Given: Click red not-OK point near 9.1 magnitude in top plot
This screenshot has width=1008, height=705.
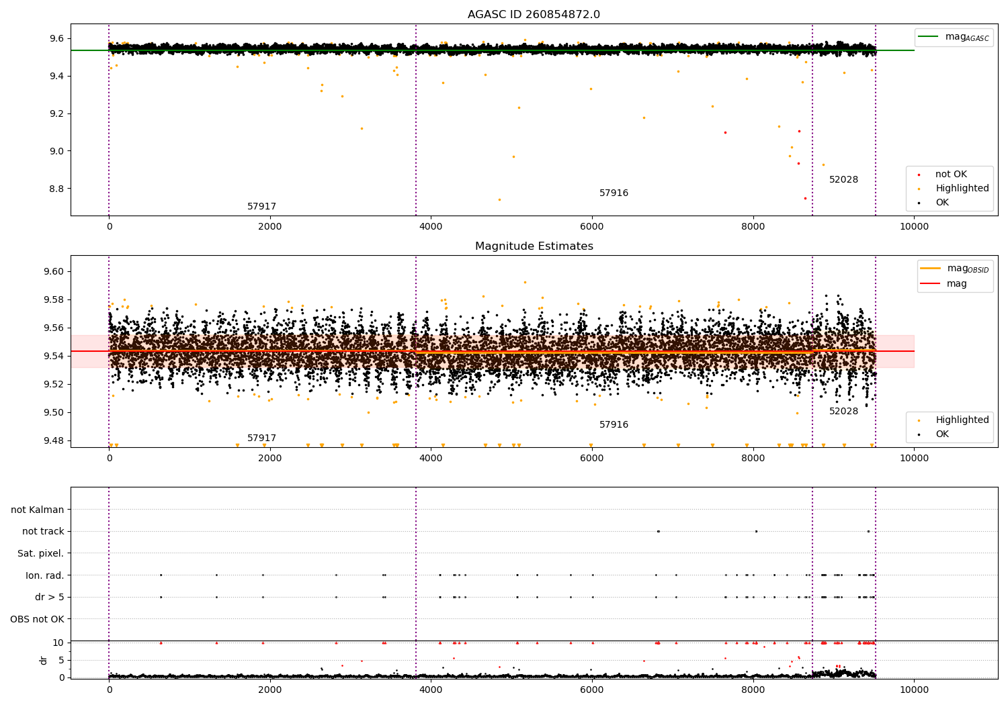Looking at the screenshot, I should pyautogui.click(x=725, y=132).
